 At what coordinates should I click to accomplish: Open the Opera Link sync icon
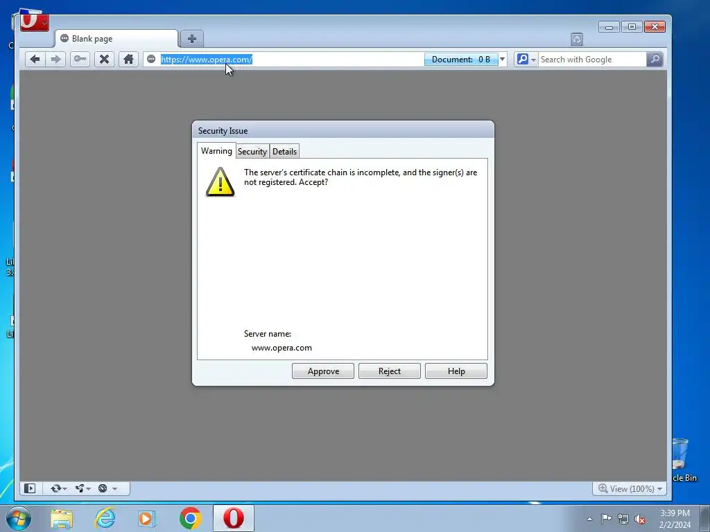pos(58,488)
